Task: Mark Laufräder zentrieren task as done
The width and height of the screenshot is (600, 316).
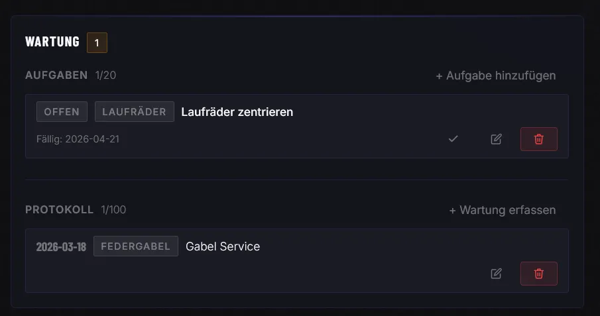Action: coord(453,139)
